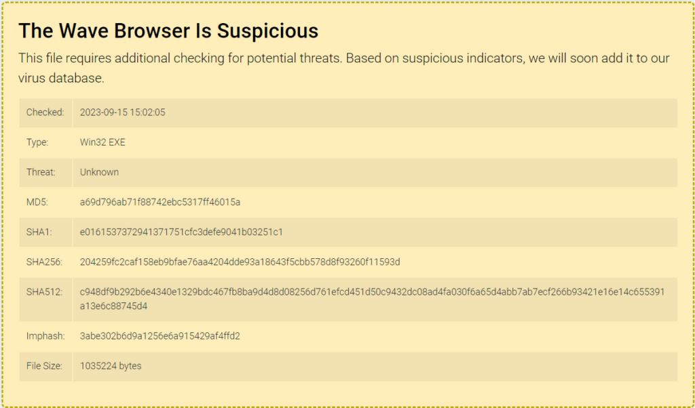Click the "The Wave Browser Is Suspicious" heading
The height and width of the screenshot is (408, 695).
(168, 30)
